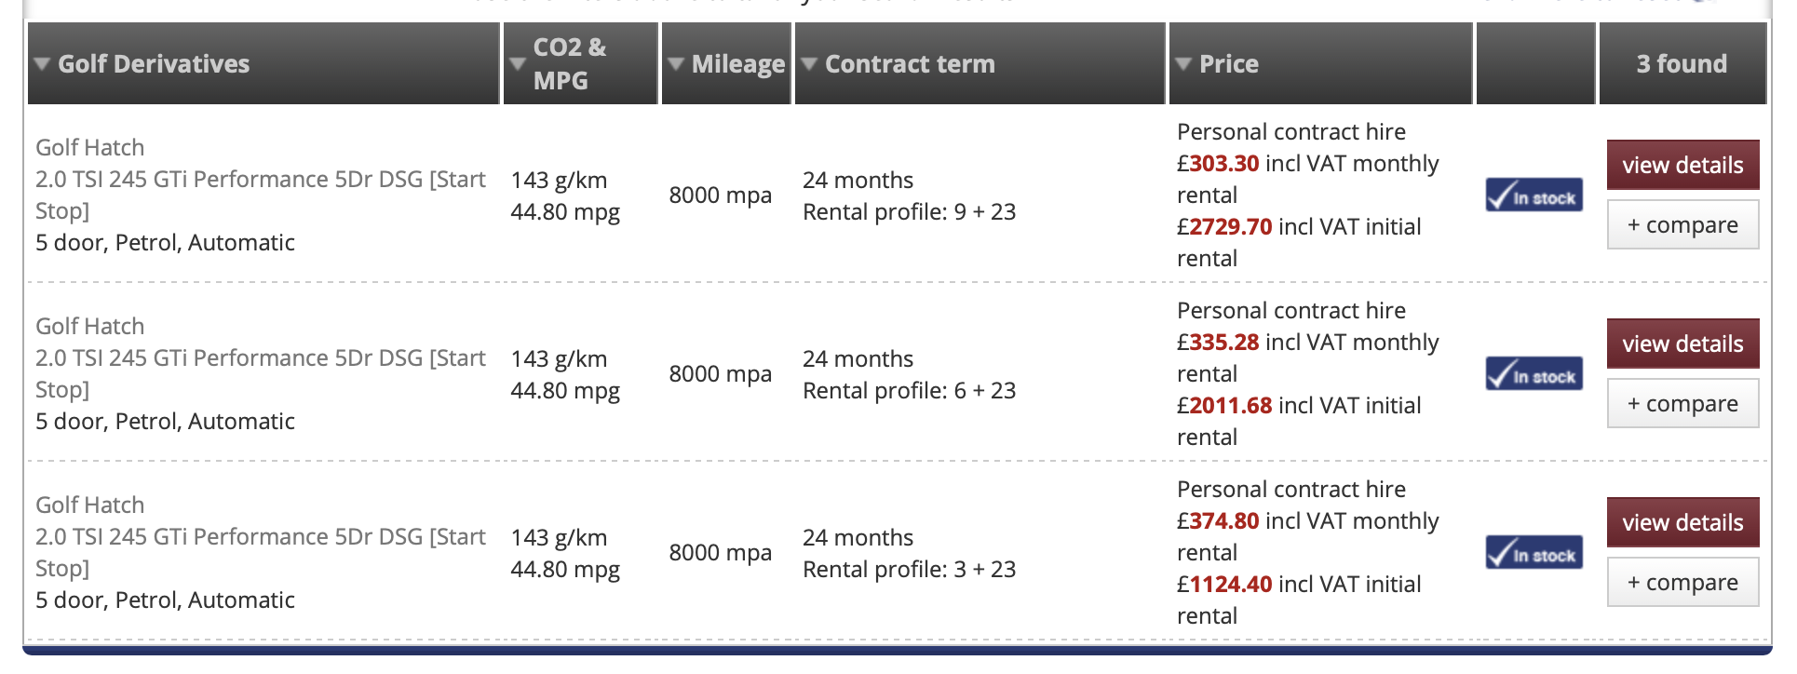Sort by Contract term column header
1797x674 pixels.
click(910, 64)
